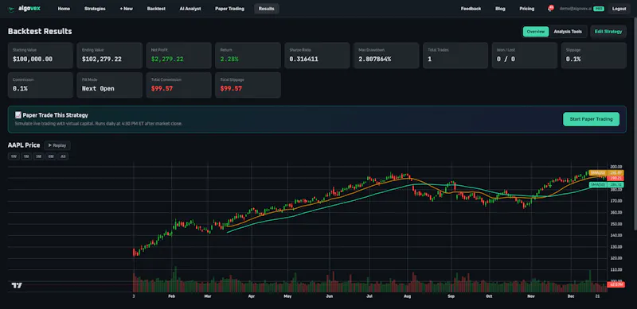Select the Results nav item
The height and width of the screenshot is (309, 637).
pos(267,9)
